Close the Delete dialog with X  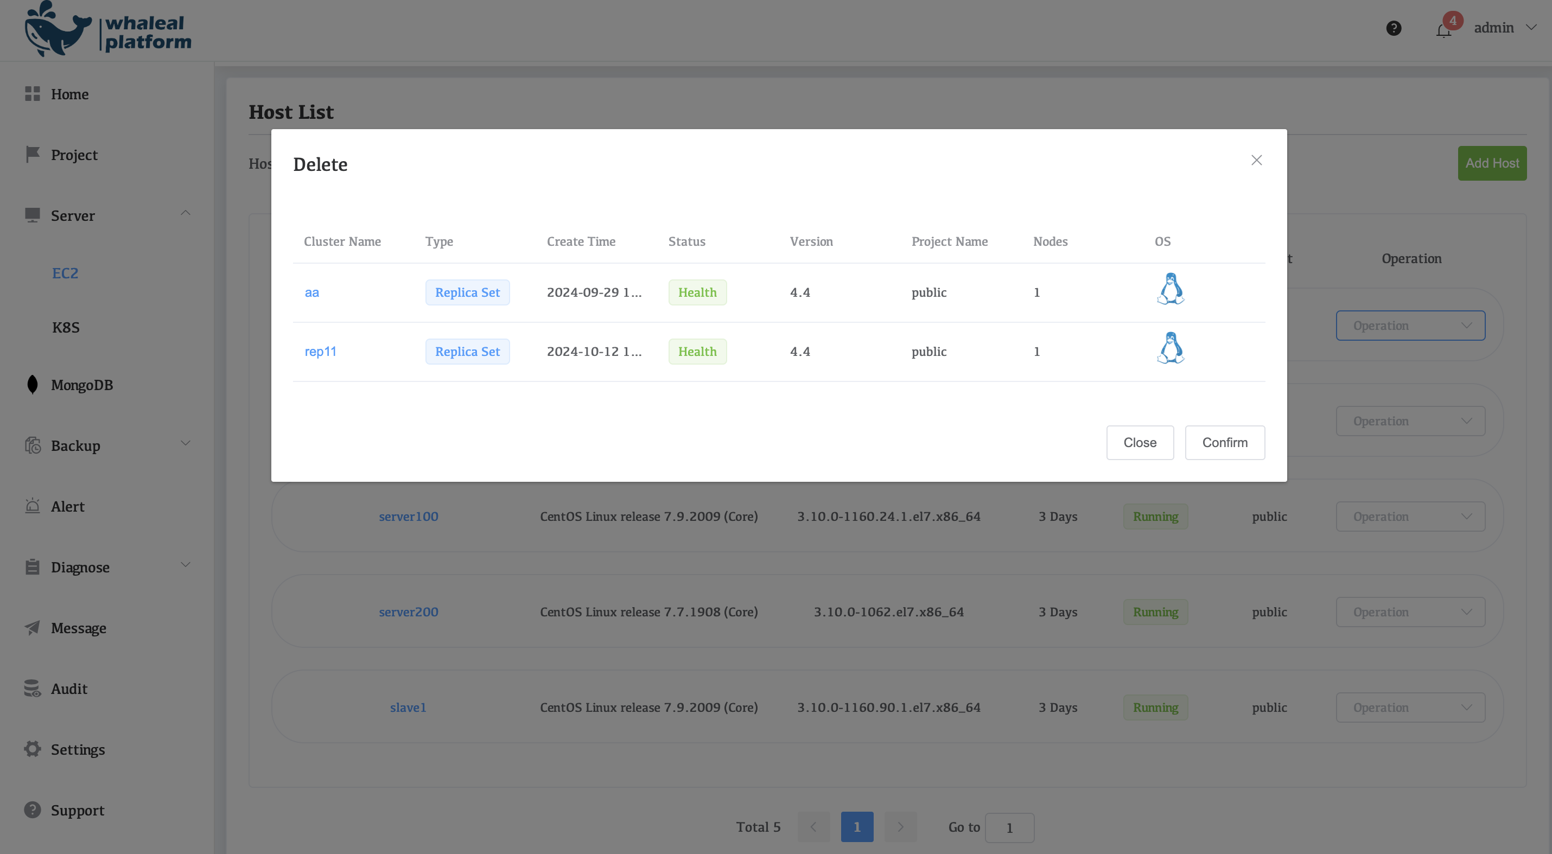(1256, 160)
